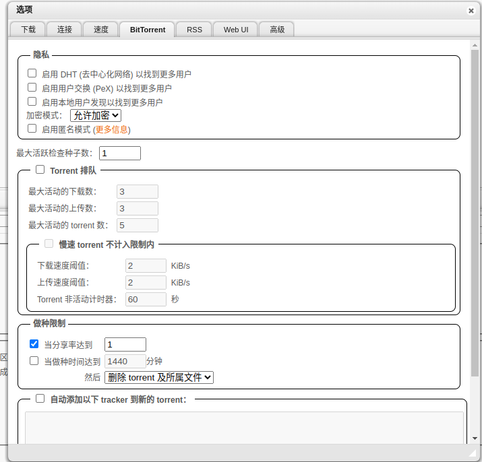Go to the Web UI tab
The width and height of the screenshot is (482, 462).
click(x=236, y=30)
